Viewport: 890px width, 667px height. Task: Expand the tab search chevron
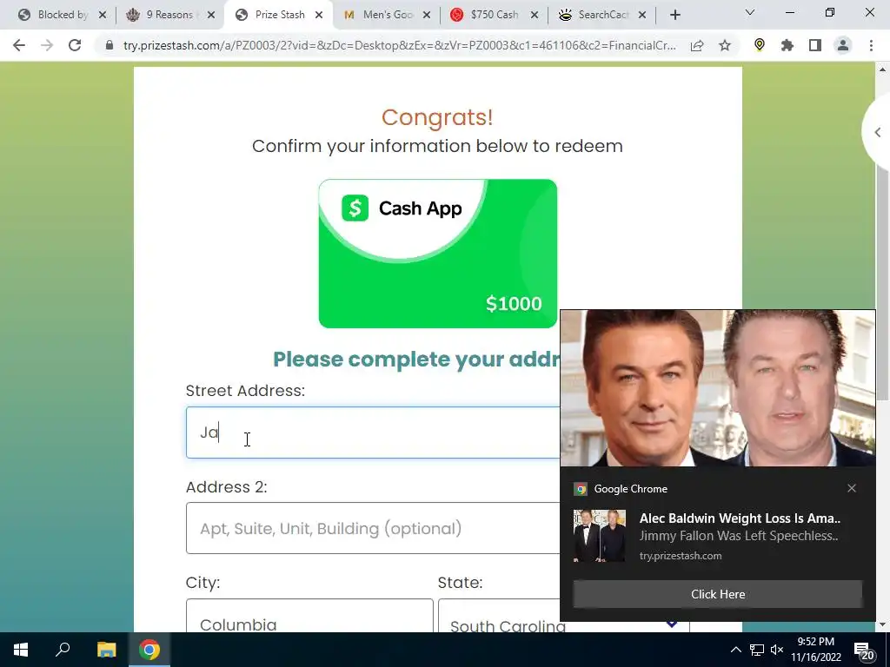(x=750, y=12)
